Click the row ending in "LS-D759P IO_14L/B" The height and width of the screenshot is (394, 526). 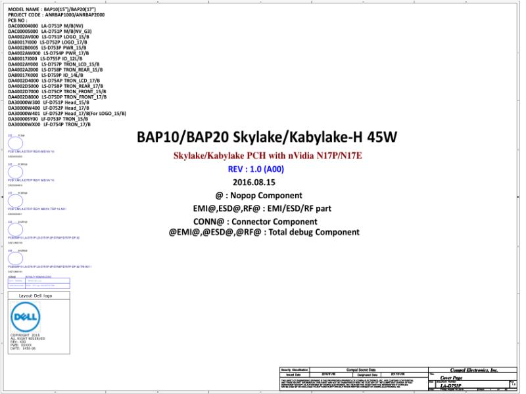tap(45, 75)
